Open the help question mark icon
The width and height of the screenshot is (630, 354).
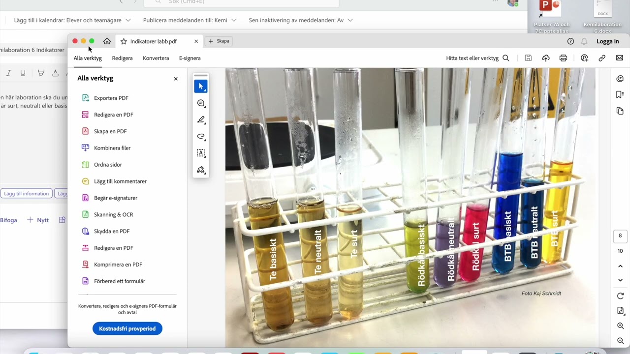pos(570,41)
